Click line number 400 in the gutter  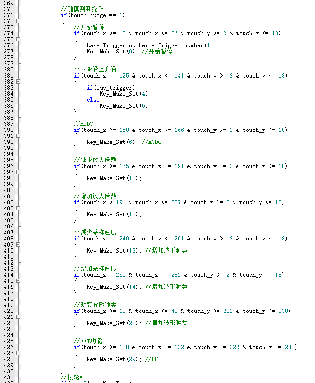[8, 190]
